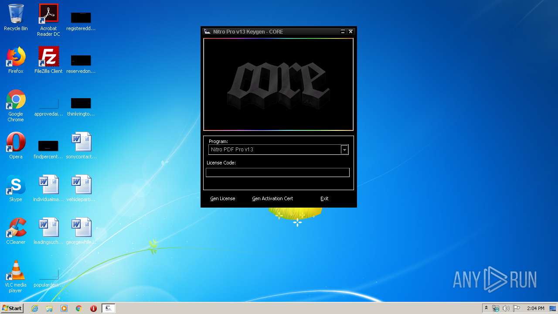Open the tray volume speaker icon
This screenshot has width=558, height=314.
click(506, 308)
